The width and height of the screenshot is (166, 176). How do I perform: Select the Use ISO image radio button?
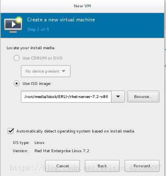(16, 83)
